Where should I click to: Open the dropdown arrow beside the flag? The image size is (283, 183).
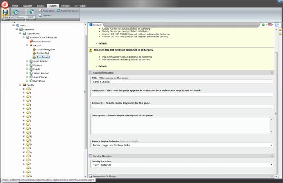click(272, 25)
